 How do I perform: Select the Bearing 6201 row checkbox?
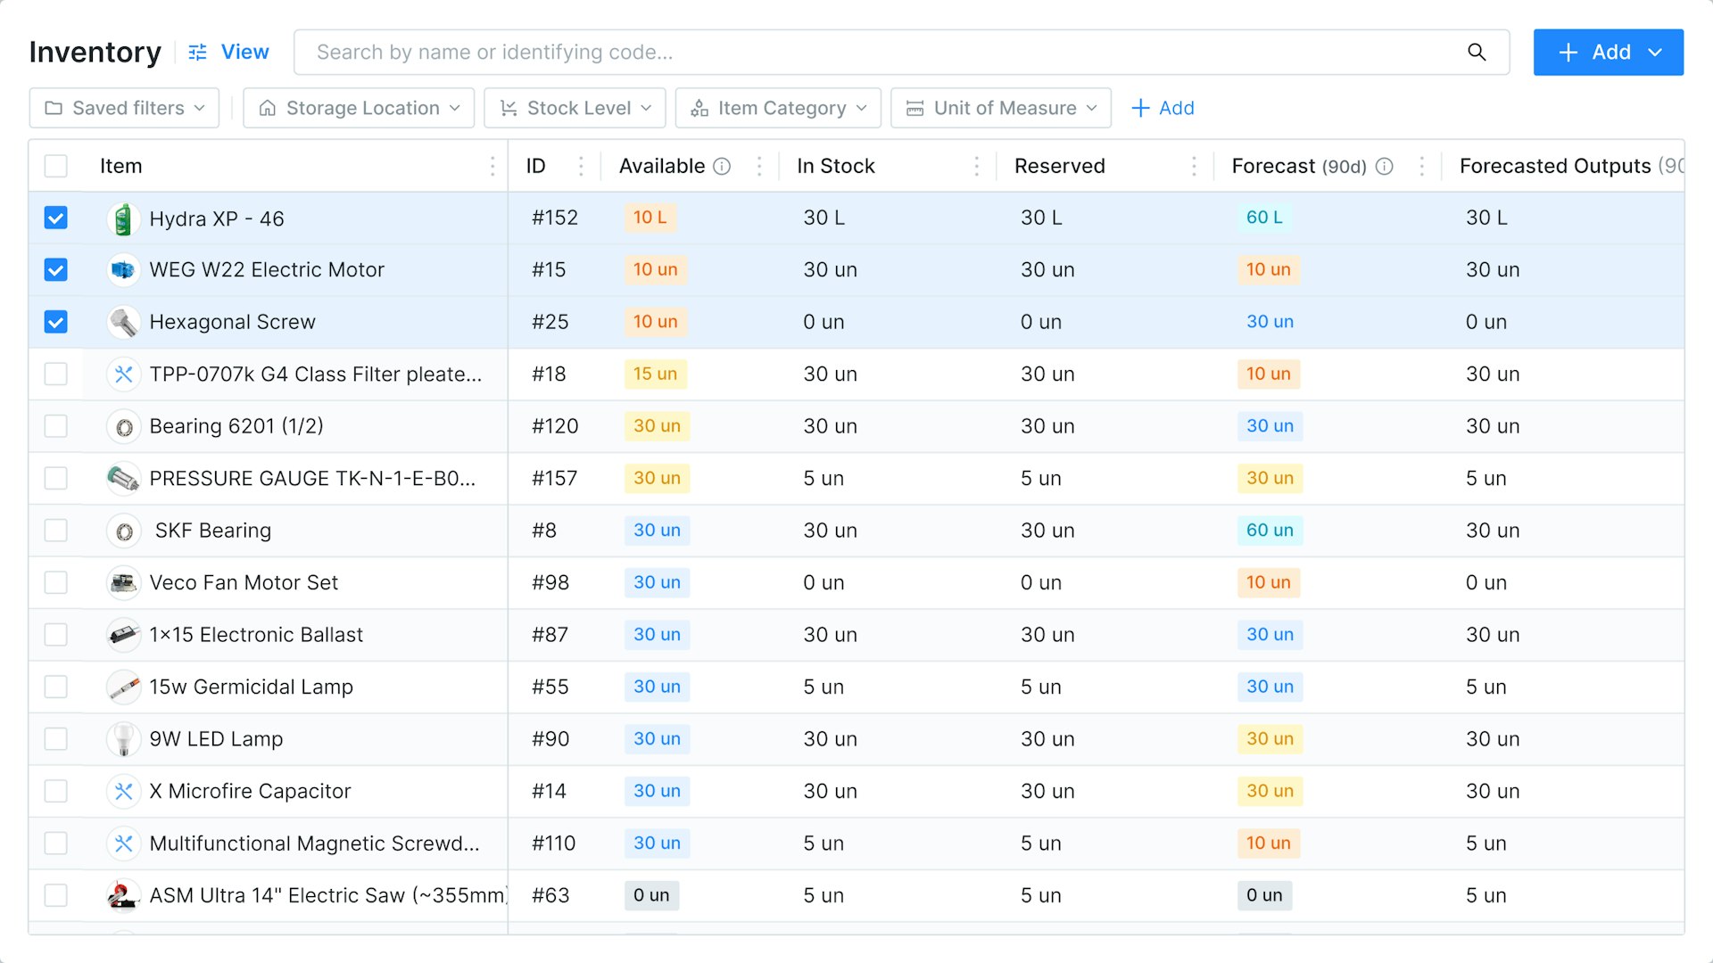55,426
